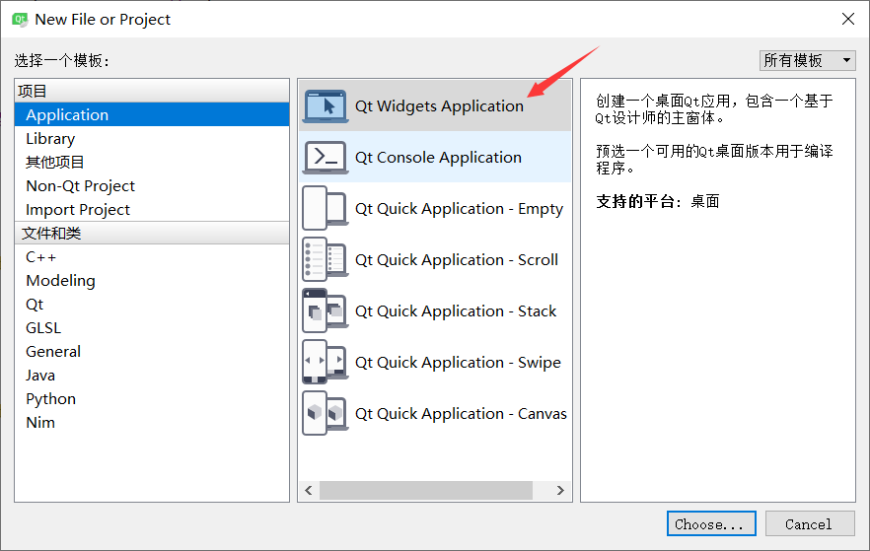Click the Qt Quick Application - Canvas icon

tap(326, 414)
